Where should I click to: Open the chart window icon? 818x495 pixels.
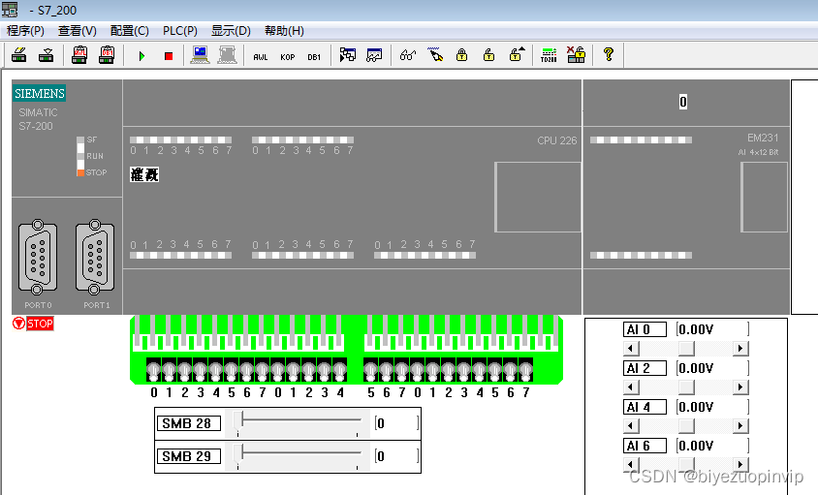click(374, 55)
